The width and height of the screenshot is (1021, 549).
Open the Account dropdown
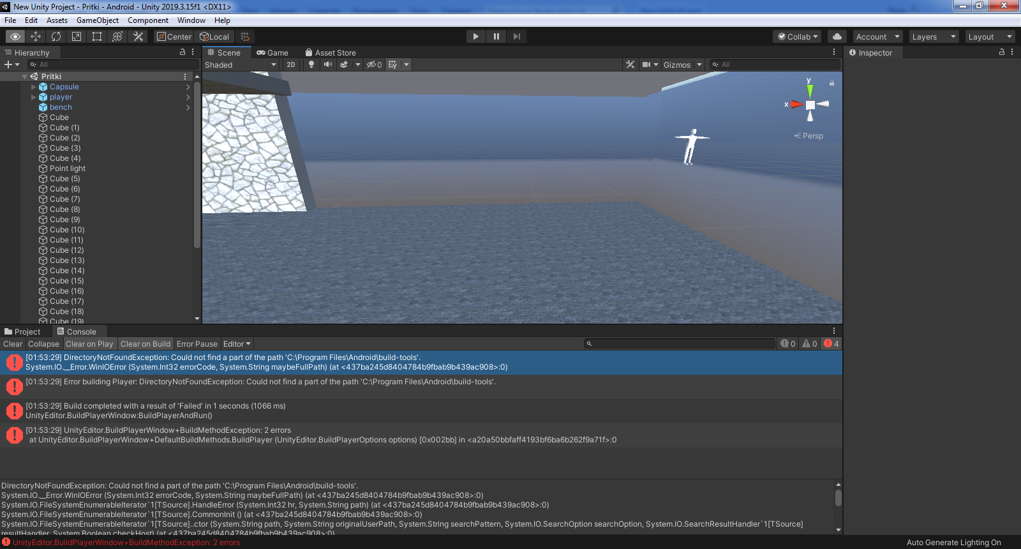[x=877, y=36]
